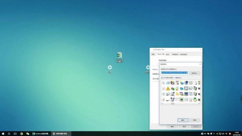
Task: Select the dark globe in framed picture icon
Action: pos(181,100)
